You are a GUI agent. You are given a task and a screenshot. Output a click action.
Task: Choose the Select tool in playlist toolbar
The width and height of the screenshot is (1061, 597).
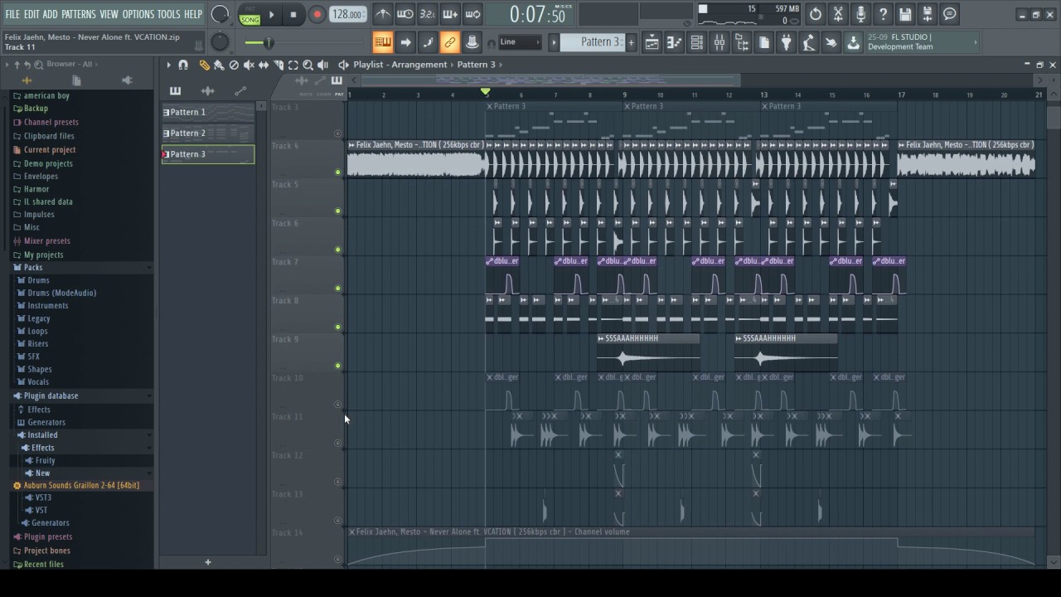coord(293,65)
